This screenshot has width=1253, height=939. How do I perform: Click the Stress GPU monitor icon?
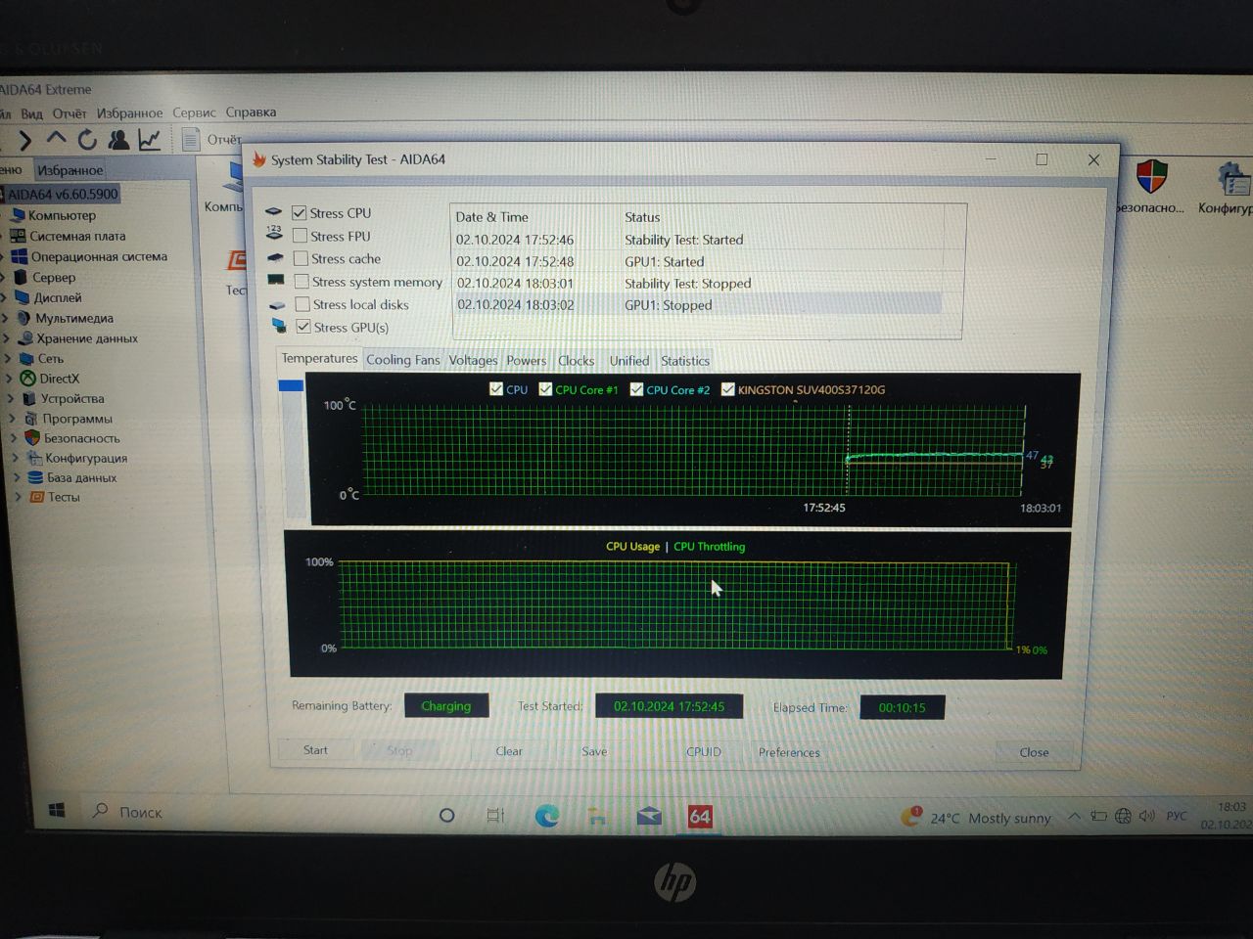pos(279,326)
